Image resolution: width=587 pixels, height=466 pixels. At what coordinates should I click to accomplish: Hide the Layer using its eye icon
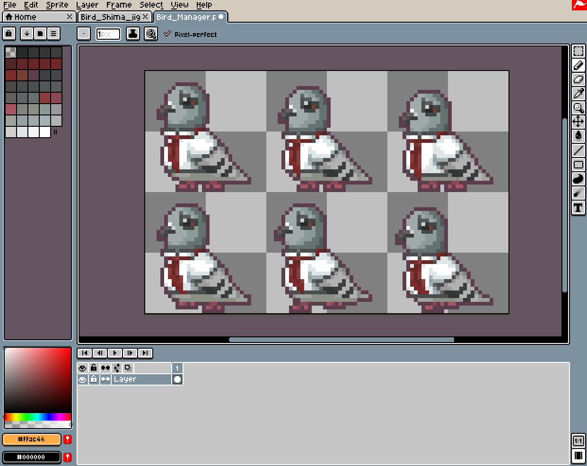click(x=82, y=379)
